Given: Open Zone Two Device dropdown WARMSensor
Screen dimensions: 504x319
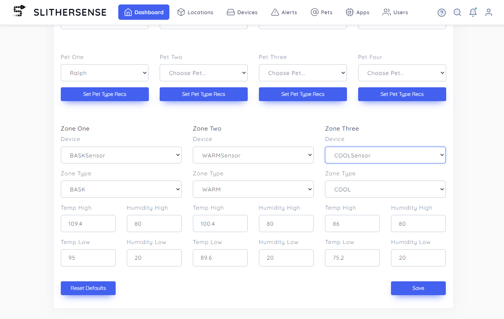Looking at the screenshot, I should [x=253, y=155].
